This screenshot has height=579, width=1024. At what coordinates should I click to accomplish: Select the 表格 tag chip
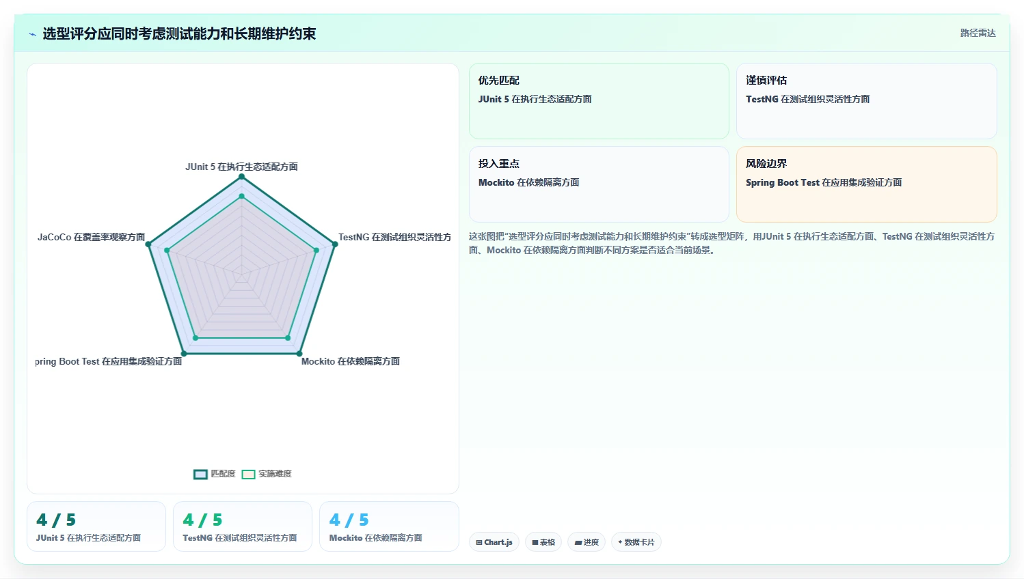[x=543, y=542]
